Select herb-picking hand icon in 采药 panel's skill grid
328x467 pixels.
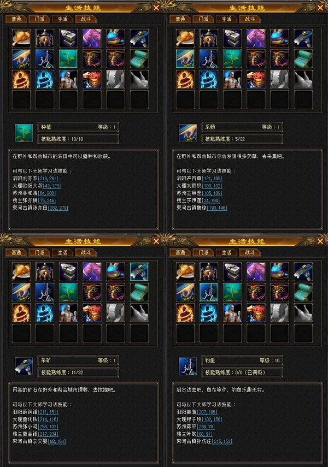pos(185,58)
